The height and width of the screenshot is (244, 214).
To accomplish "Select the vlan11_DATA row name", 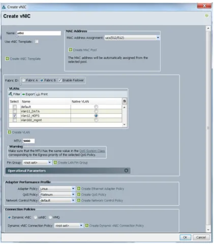I will click(x=30, y=111).
